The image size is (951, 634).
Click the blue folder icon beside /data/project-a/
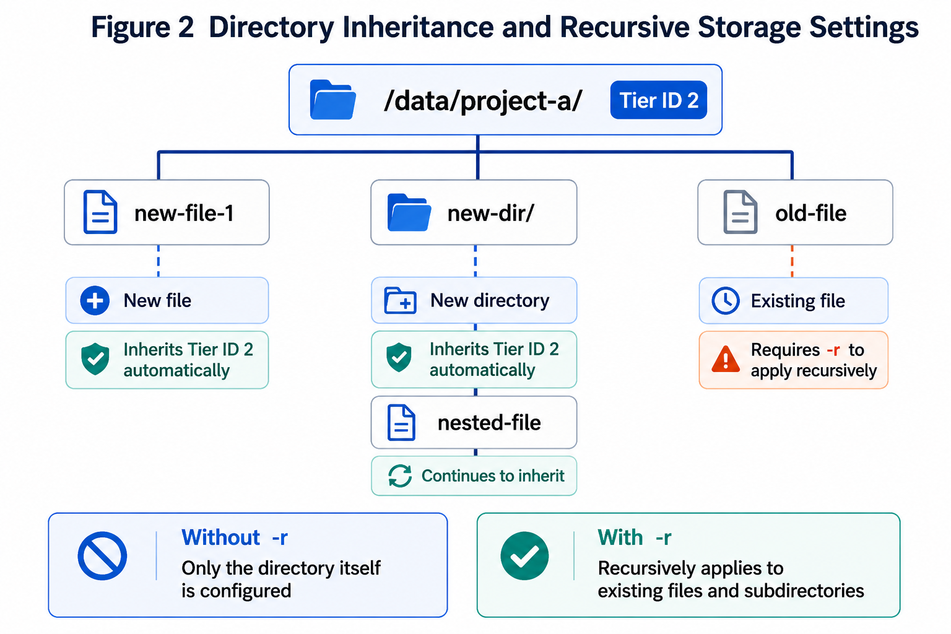point(333,100)
